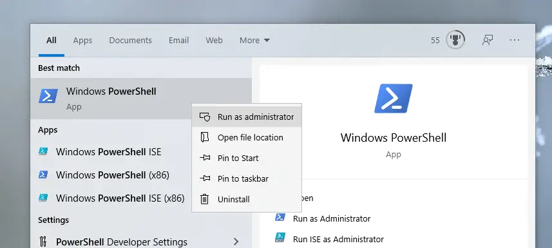Open the feedback person icon
Viewport: 552px width, 248px height.
pos(487,40)
